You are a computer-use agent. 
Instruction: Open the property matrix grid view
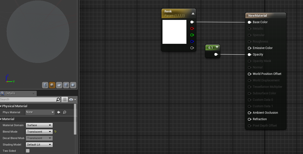(x=65, y=100)
